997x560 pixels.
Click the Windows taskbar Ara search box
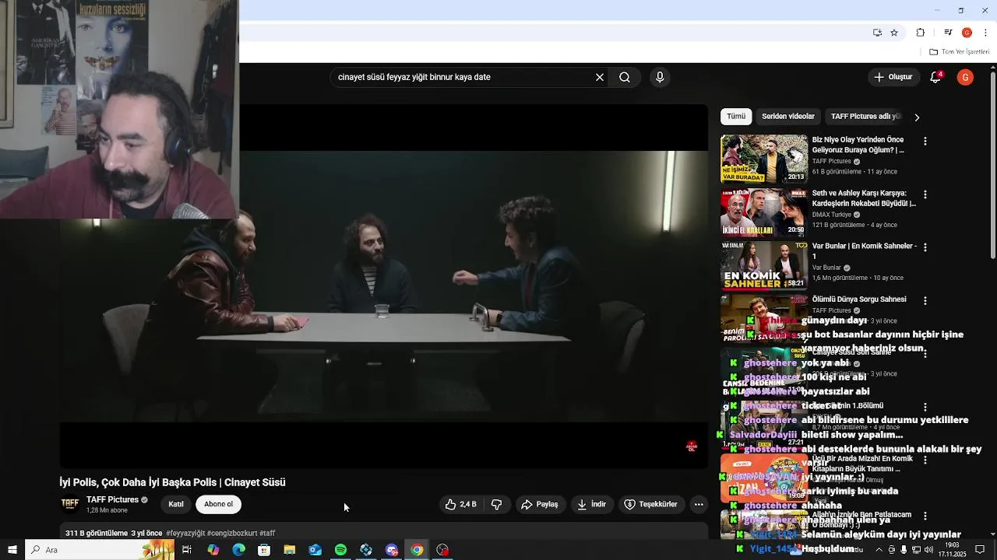click(x=100, y=550)
